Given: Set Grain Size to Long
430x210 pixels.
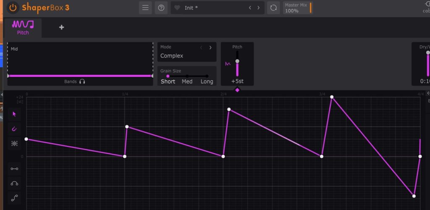Looking at the screenshot, I should point(207,81).
